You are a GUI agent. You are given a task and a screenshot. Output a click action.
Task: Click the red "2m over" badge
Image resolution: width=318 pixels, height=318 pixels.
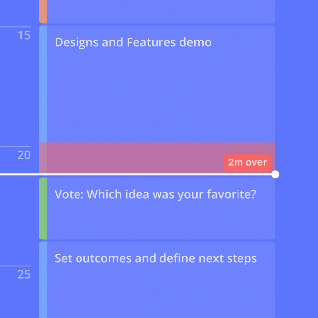[247, 162]
